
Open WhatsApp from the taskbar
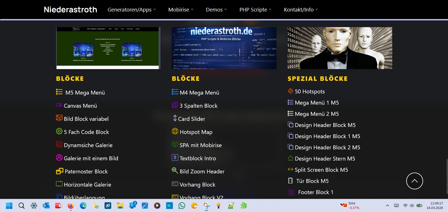182,206
